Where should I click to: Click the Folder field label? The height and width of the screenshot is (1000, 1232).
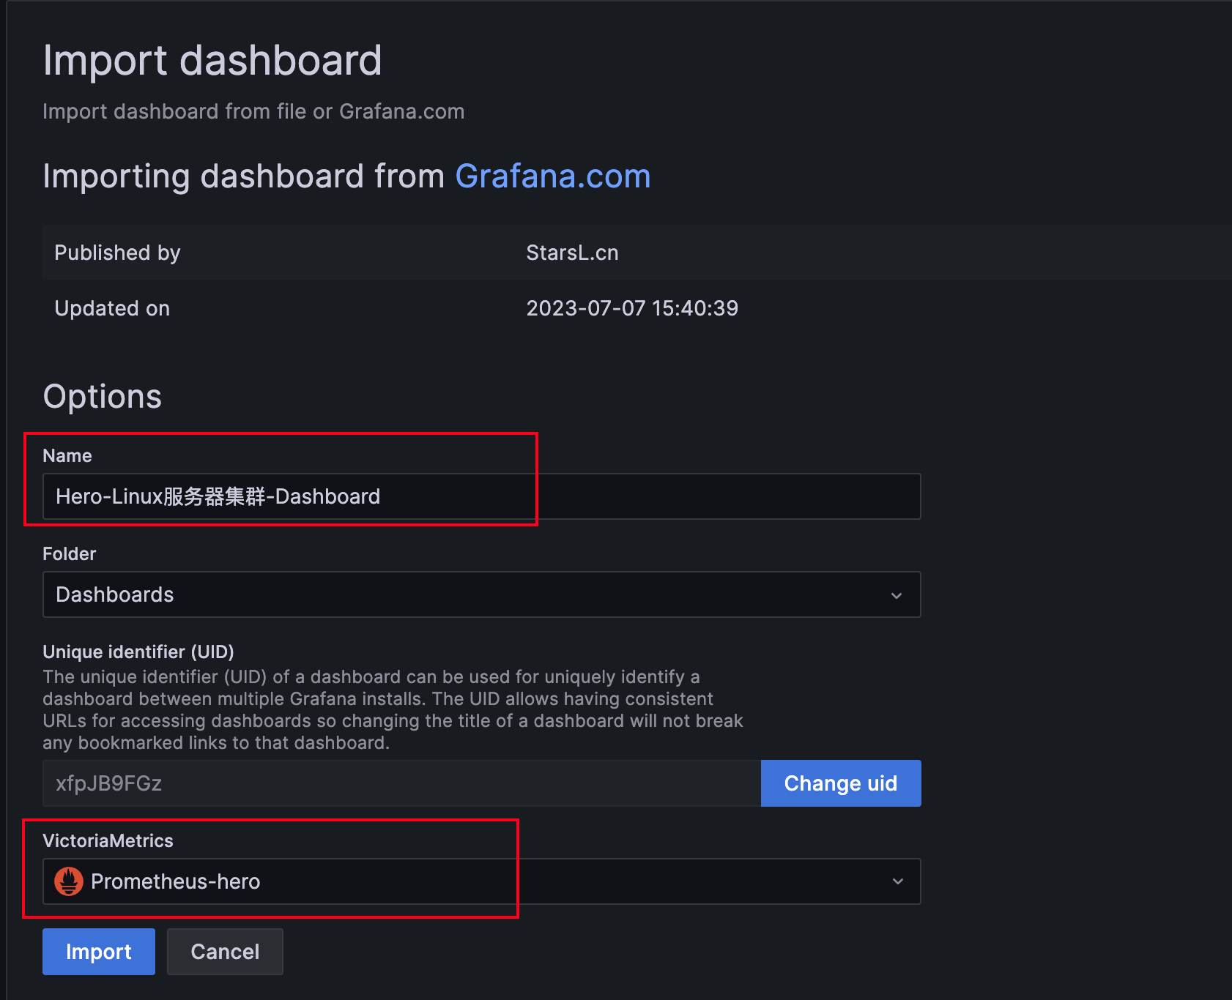pos(69,553)
